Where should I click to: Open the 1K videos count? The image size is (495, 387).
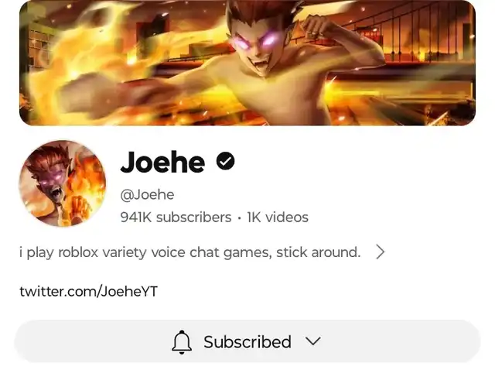(278, 217)
